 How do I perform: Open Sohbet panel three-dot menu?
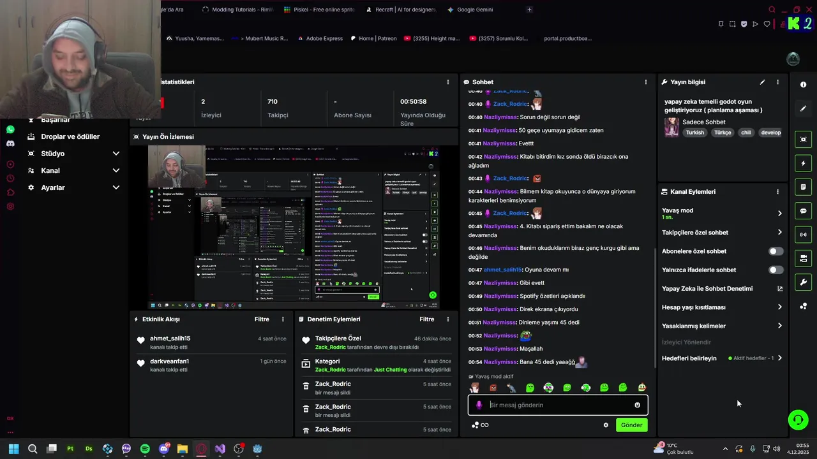coord(645,82)
